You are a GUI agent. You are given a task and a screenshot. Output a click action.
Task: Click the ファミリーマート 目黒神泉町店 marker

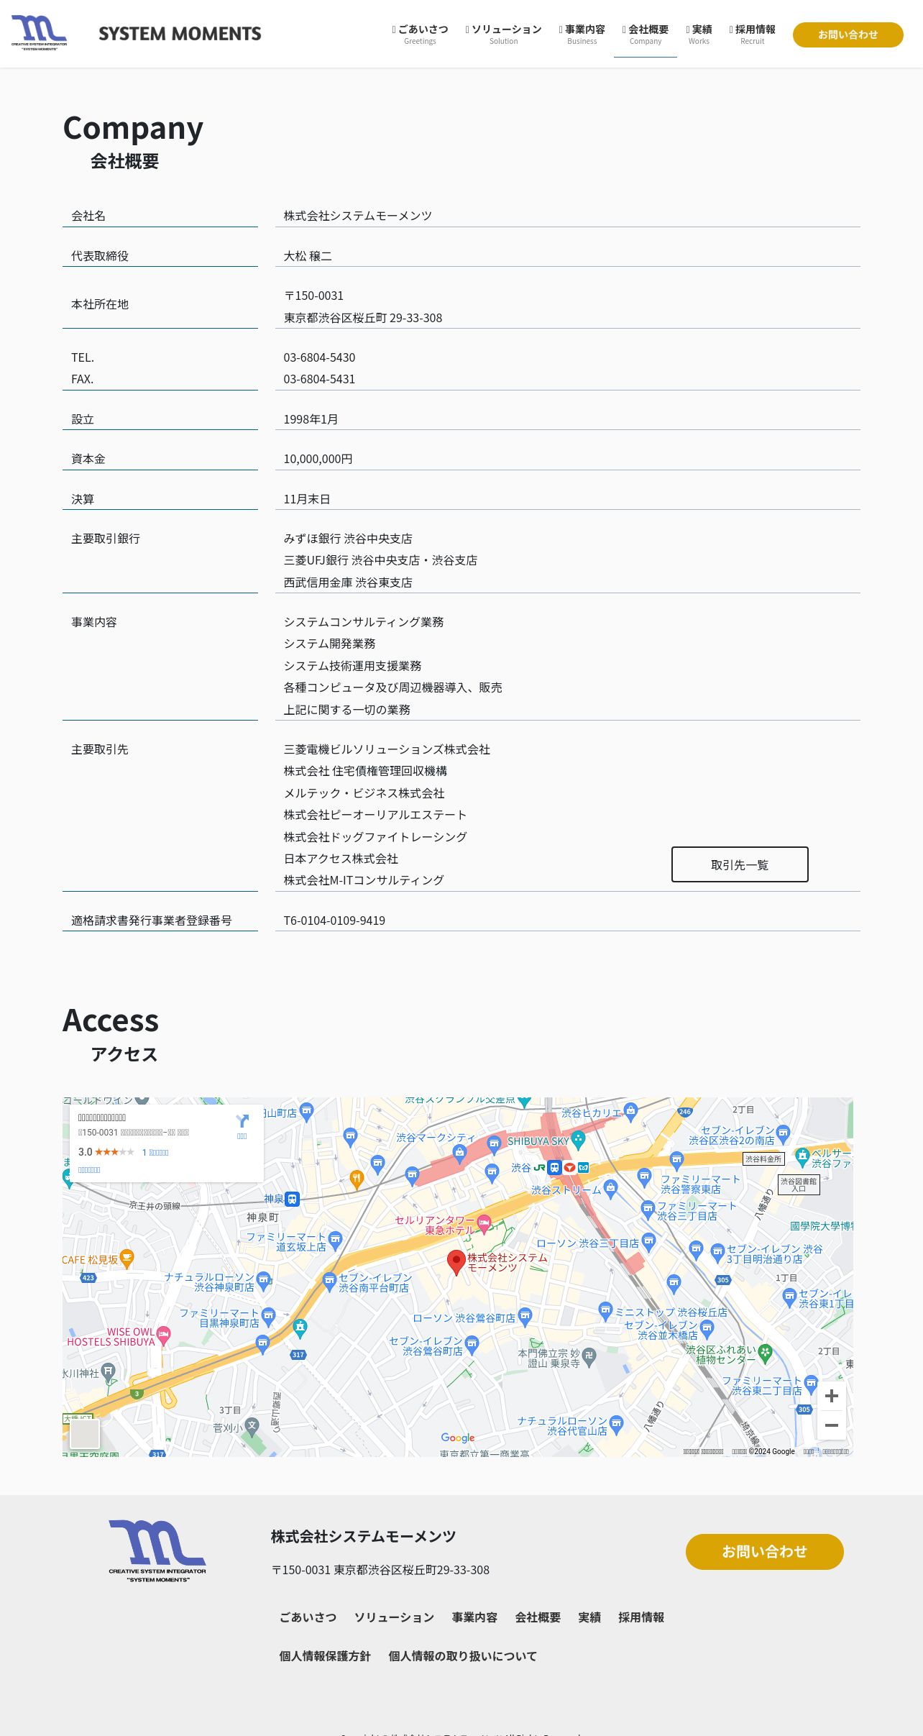pyautogui.click(x=268, y=1317)
